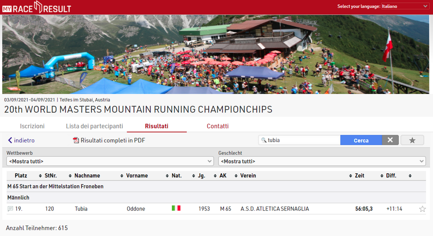Clear the search with the X button
This screenshot has width=433, height=236.
click(x=390, y=140)
